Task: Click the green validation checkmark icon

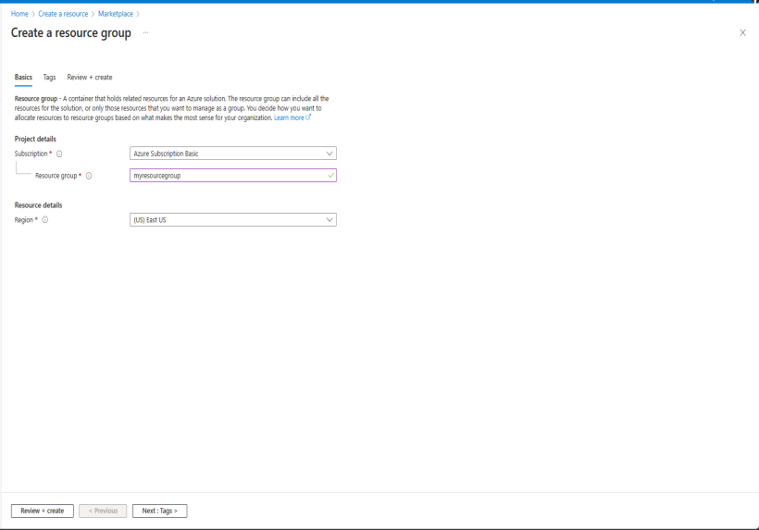Action: tap(331, 176)
